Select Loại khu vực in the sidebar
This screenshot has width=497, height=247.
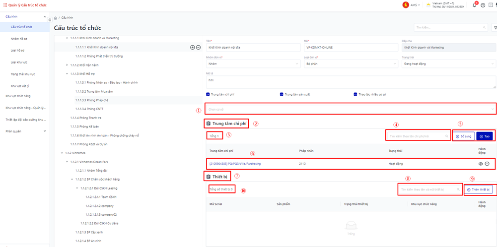(19, 62)
